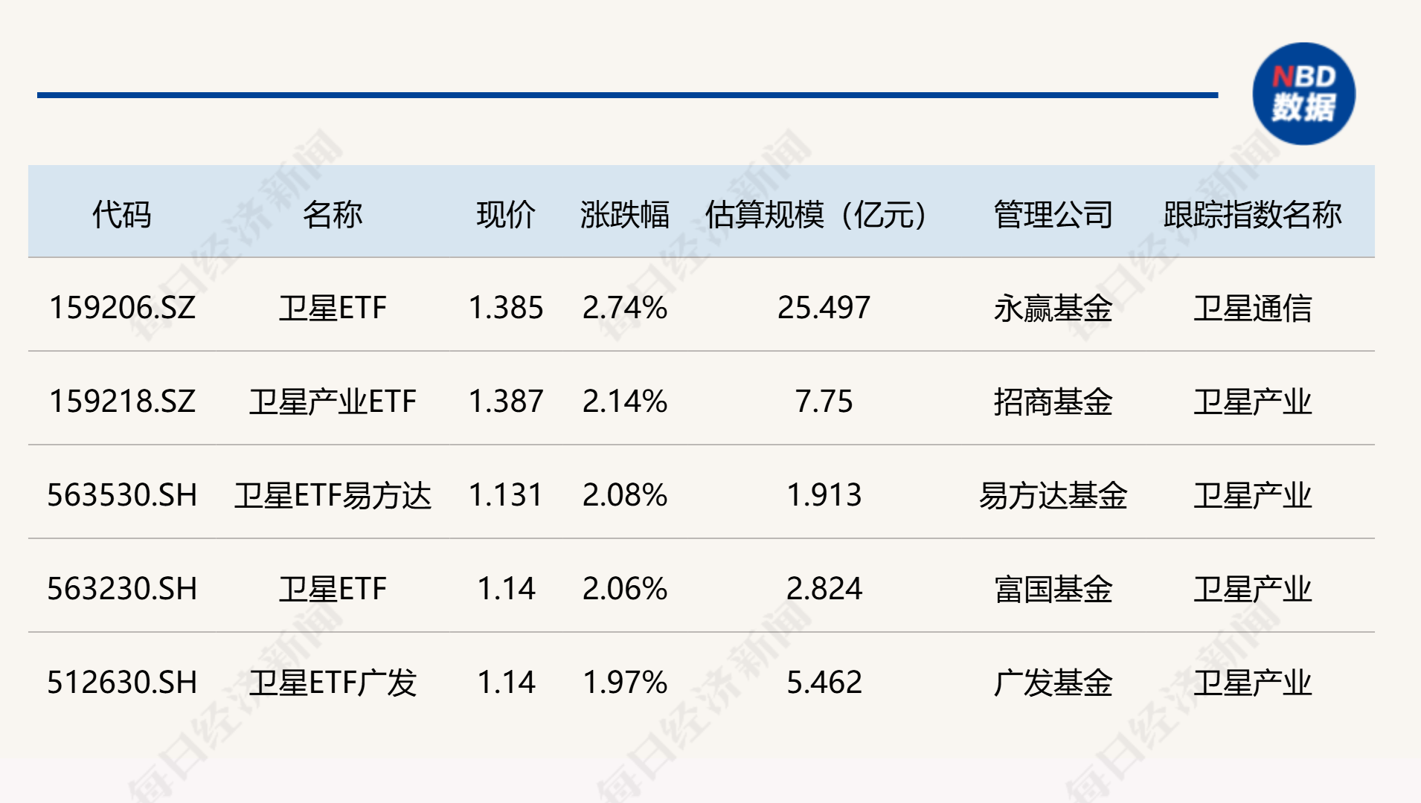Select the 卫星ETF易方达 name cell
This screenshot has width=1421, height=803.
coord(333,495)
